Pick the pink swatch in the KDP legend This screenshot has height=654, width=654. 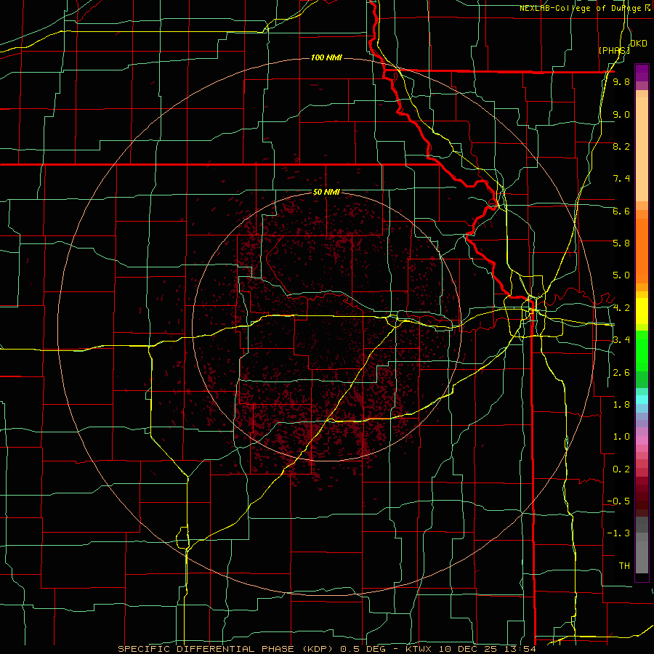[642, 440]
